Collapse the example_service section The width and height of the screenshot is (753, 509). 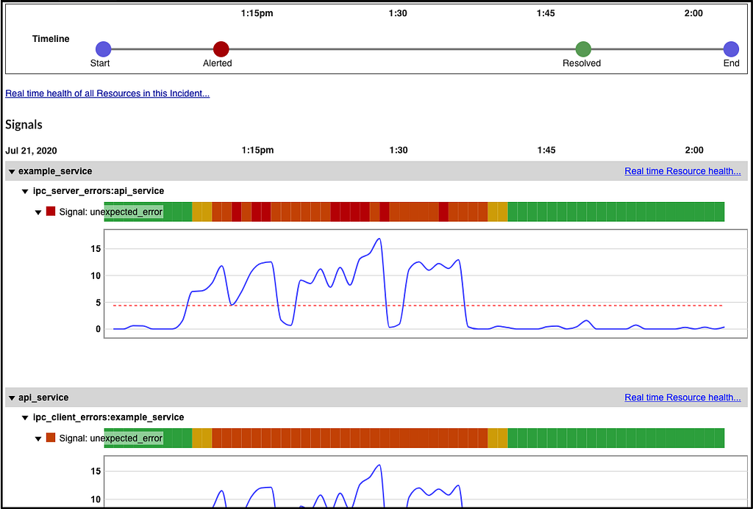[12, 172]
